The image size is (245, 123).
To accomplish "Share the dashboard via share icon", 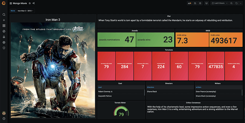I will tap(33, 3).
